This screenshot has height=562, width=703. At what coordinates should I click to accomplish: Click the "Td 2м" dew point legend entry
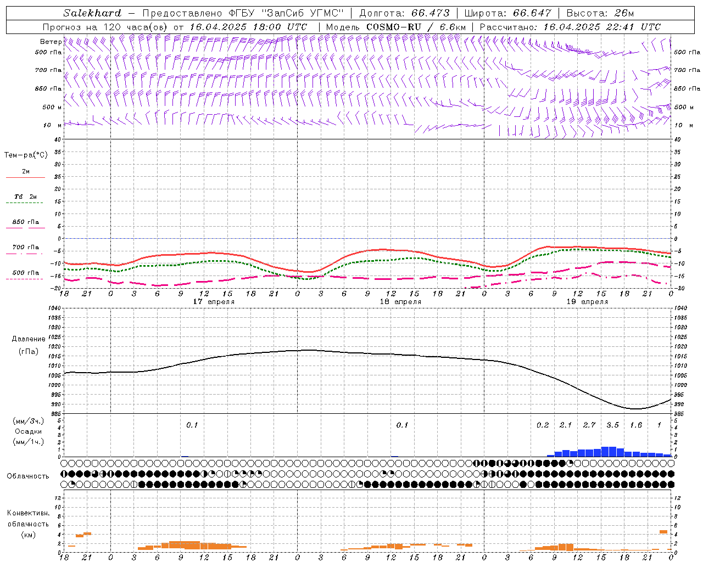25,196
